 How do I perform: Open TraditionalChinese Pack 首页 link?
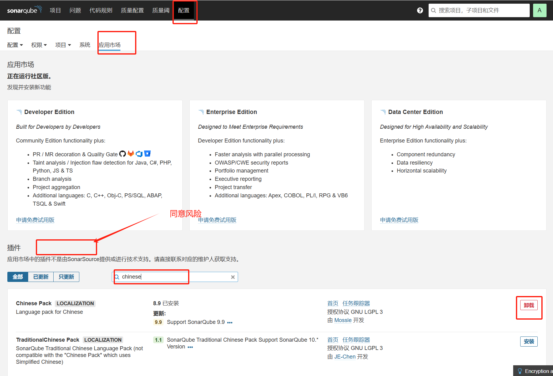(x=333, y=340)
